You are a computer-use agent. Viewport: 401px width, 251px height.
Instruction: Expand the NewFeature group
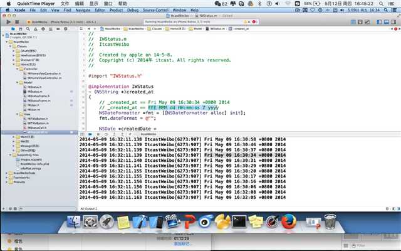[x=14, y=55]
